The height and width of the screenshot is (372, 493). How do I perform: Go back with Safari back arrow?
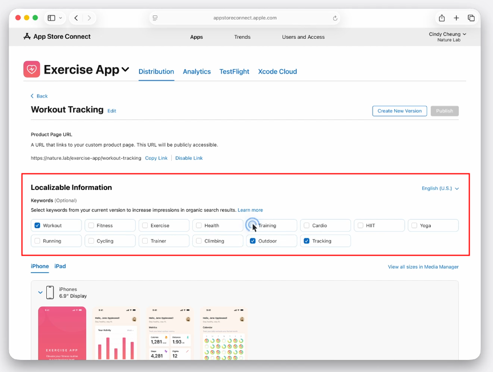(x=77, y=18)
